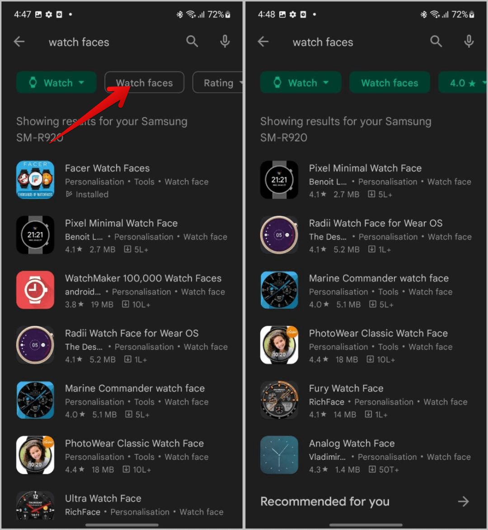Select PhotoWear Classic title, left screen
Screen dimensions: 488x530
134,443
